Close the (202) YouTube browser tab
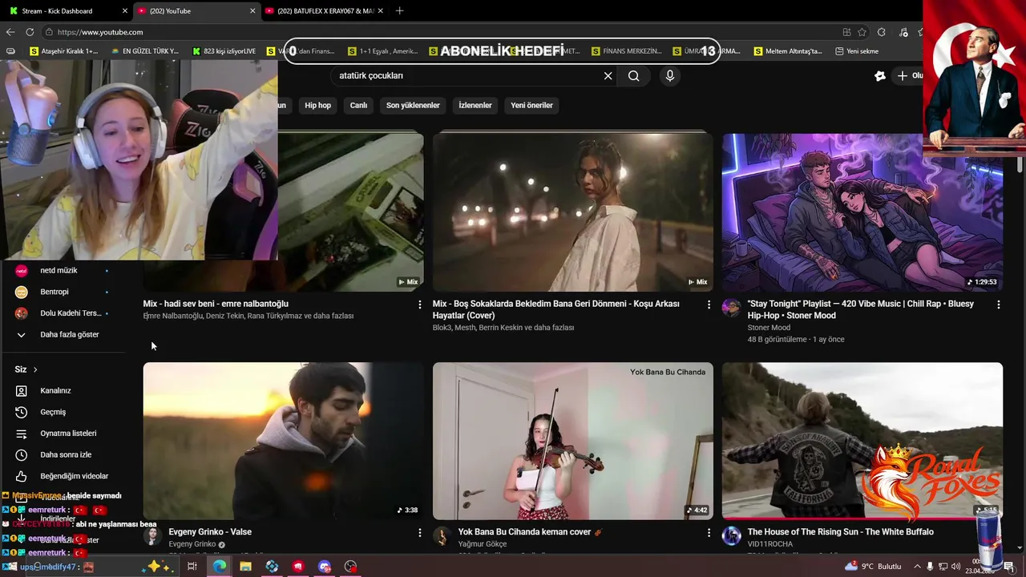 pos(252,11)
